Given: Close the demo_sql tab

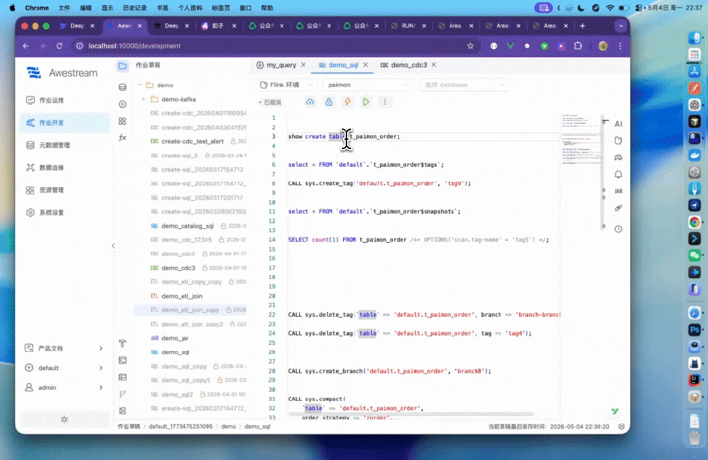Looking at the screenshot, I should [x=365, y=65].
